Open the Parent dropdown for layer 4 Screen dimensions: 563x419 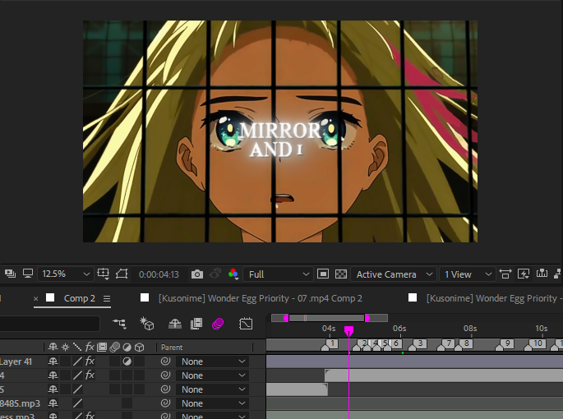pyautogui.click(x=212, y=375)
